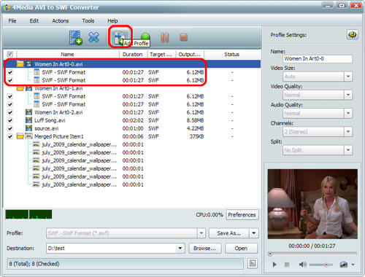Uncheck the source.avi checkbox
365x277 pixels.
click(10, 128)
